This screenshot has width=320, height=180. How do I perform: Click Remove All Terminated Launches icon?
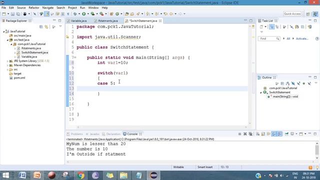point(250,134)
